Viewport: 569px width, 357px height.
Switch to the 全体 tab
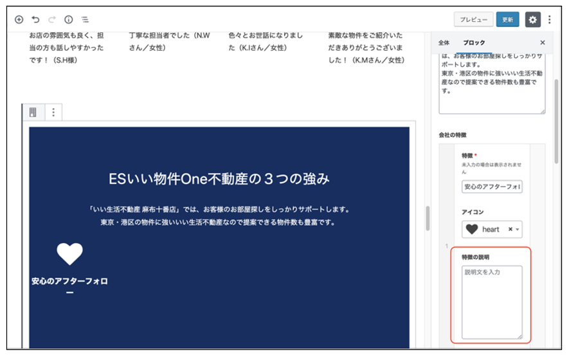point(444,42)
